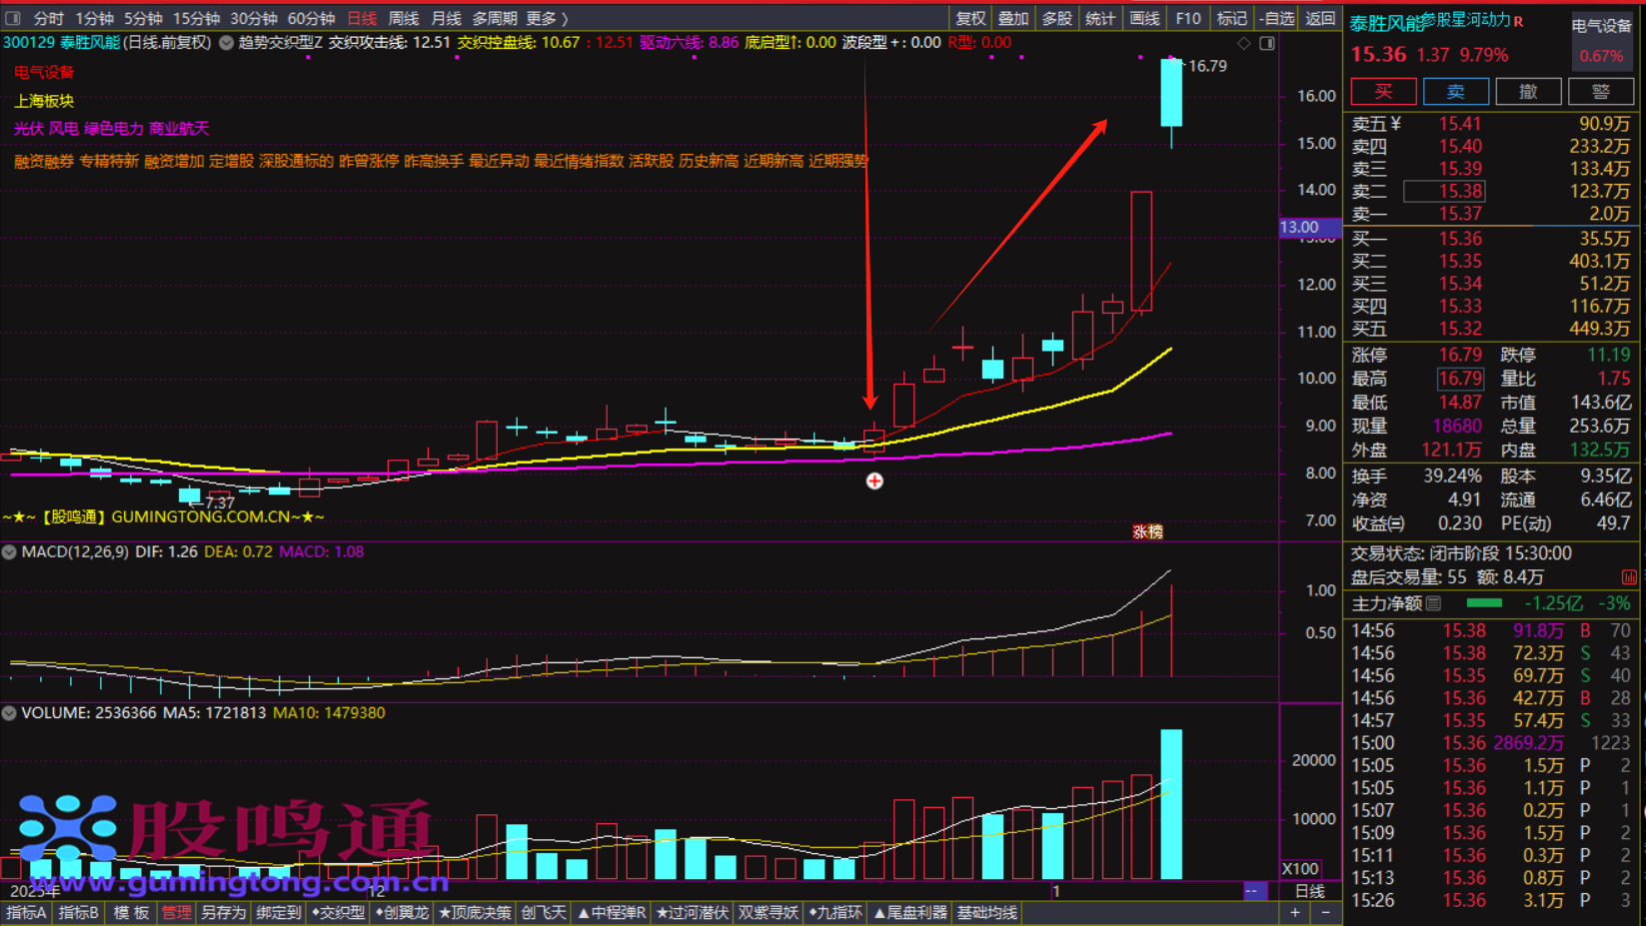The width and height of the screenshot is (1646, 926).
Task: Open the red chart icon beside 盘后交易量
Action: pos(1628,577)
